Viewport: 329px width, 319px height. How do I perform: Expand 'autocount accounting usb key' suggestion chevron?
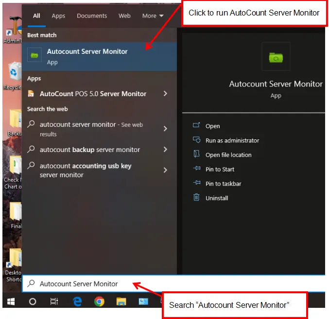165,170
